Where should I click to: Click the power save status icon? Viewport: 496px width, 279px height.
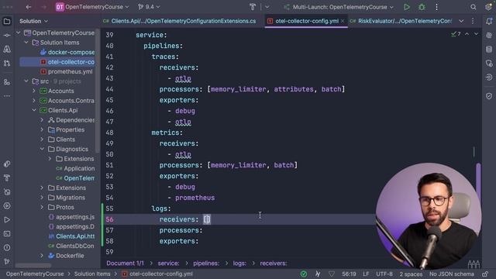click(318, 274)
